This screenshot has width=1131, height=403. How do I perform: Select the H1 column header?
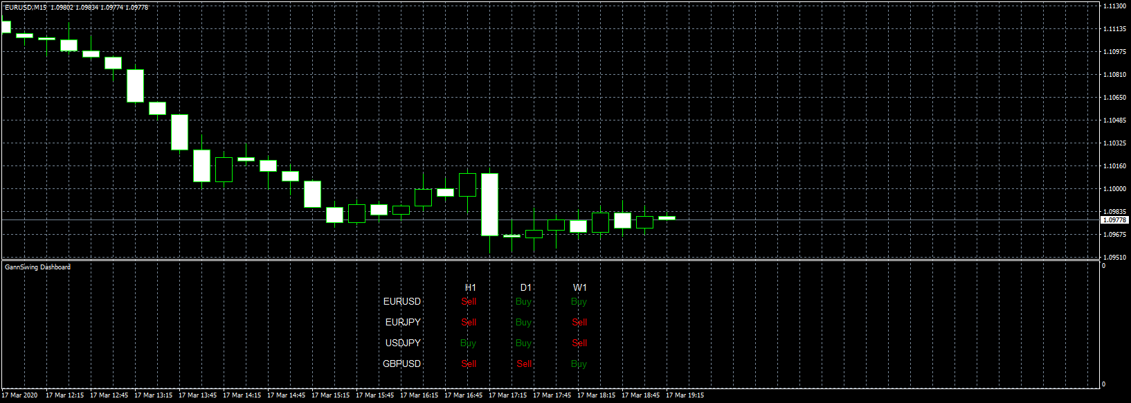[471, 287]
